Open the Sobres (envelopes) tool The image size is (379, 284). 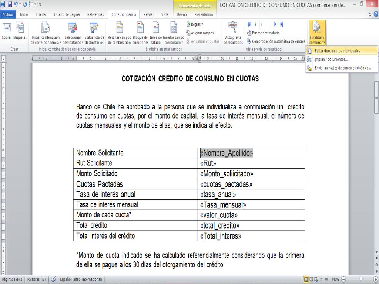7,30
